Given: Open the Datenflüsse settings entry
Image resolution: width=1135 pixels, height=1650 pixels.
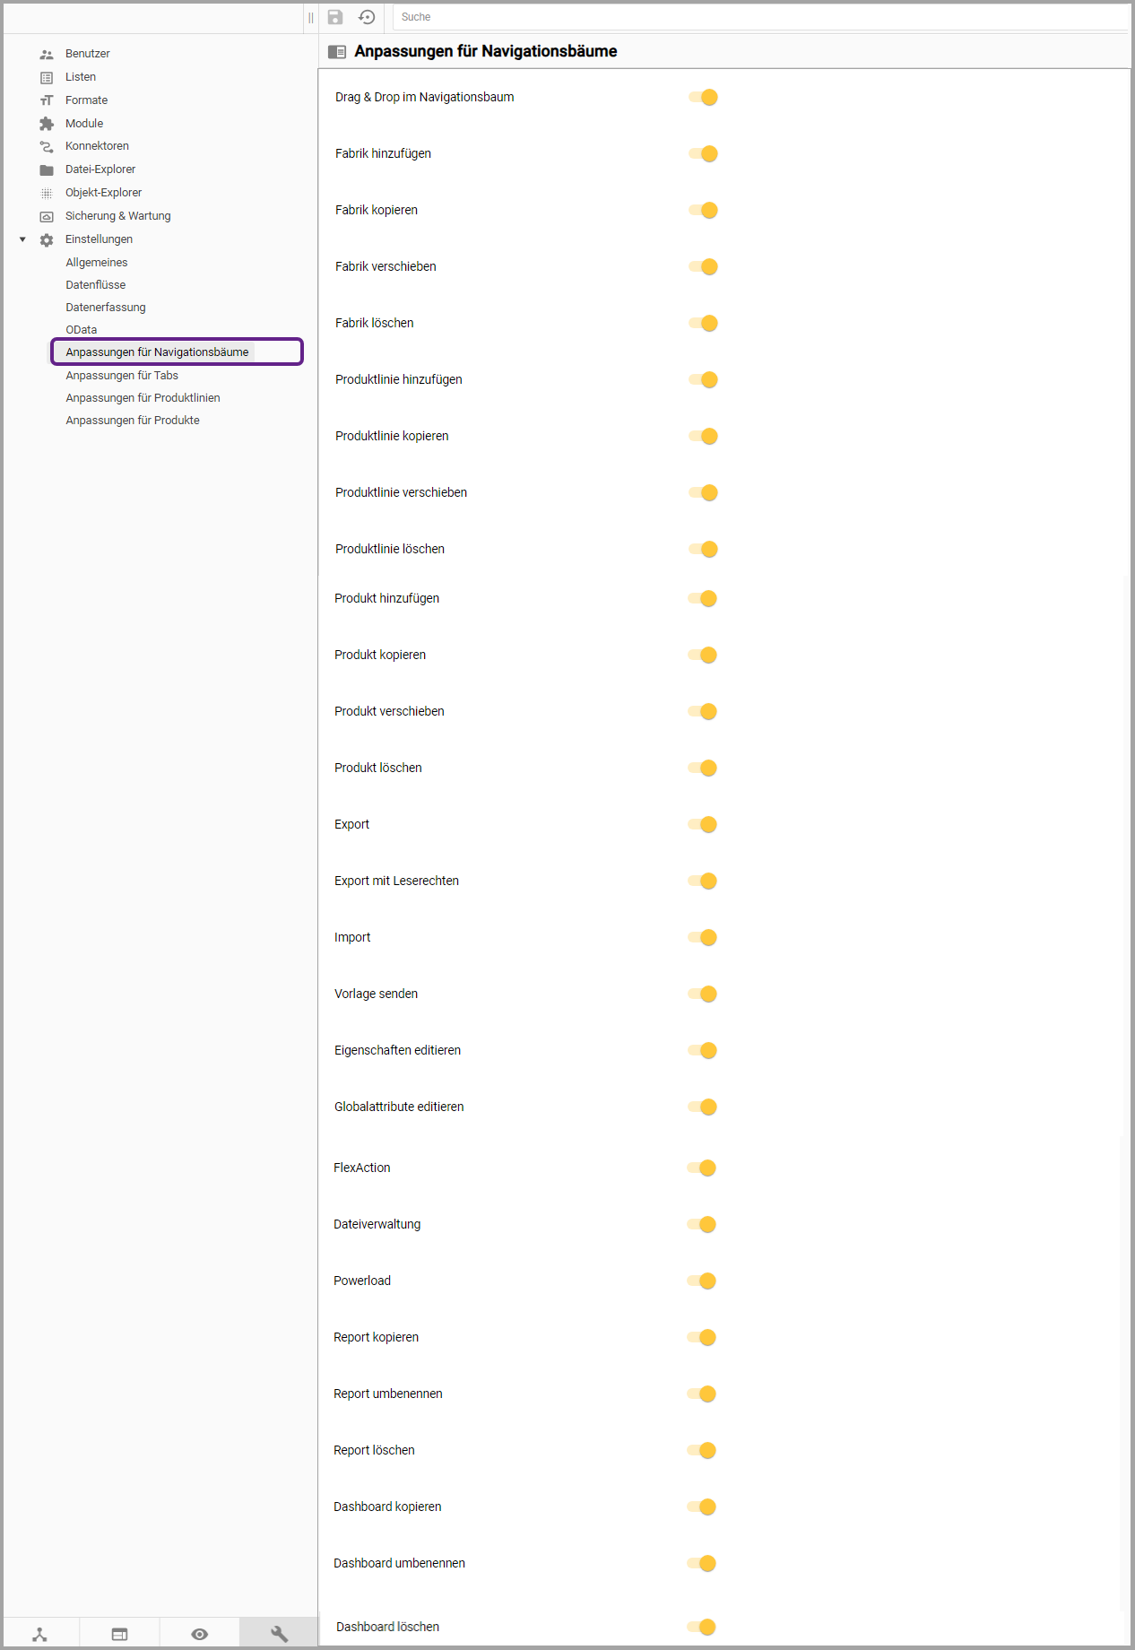Looking at the screenshot, I should point(95,285).
